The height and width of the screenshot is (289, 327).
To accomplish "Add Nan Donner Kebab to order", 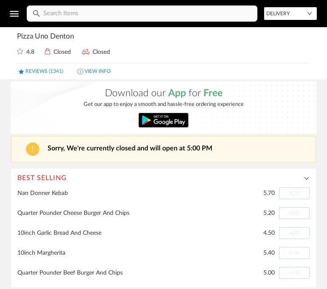I will coord(294,193).
